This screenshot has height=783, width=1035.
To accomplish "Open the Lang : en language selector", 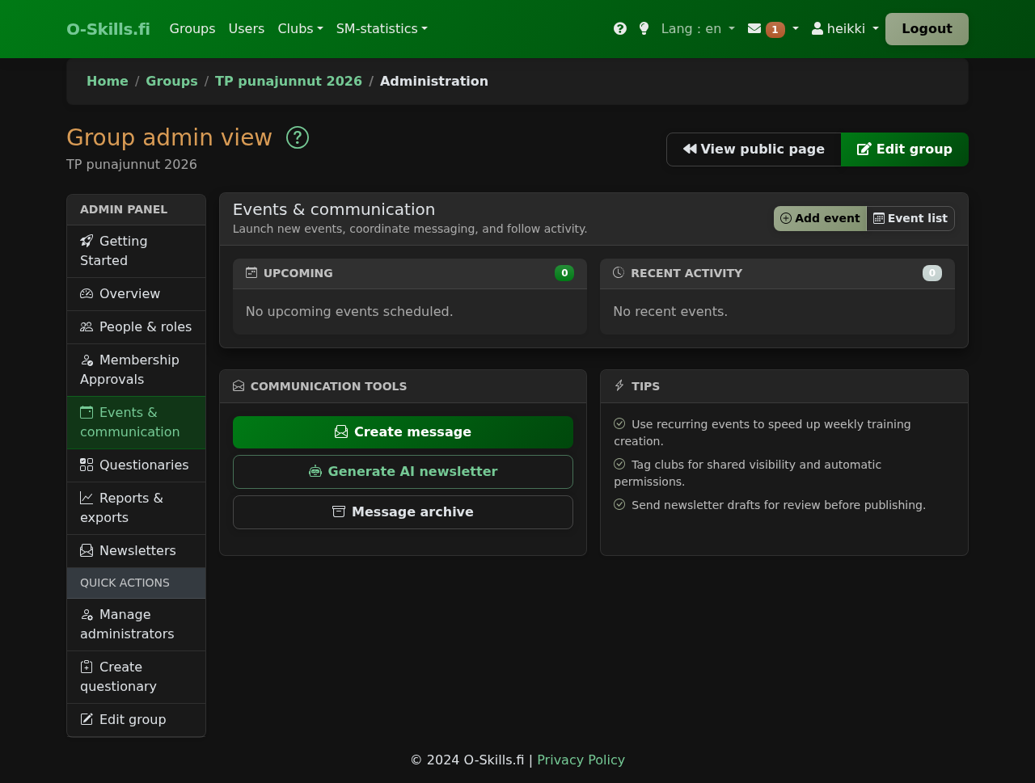I will click(x=698, y=29).
